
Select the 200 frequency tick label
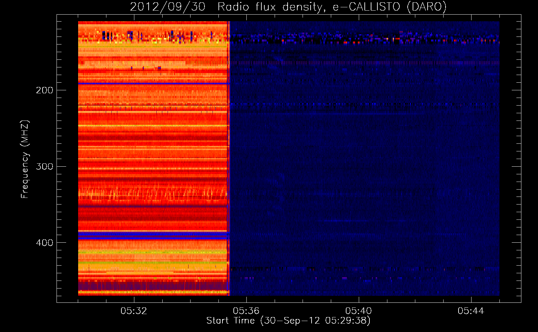tap(45, 90)
